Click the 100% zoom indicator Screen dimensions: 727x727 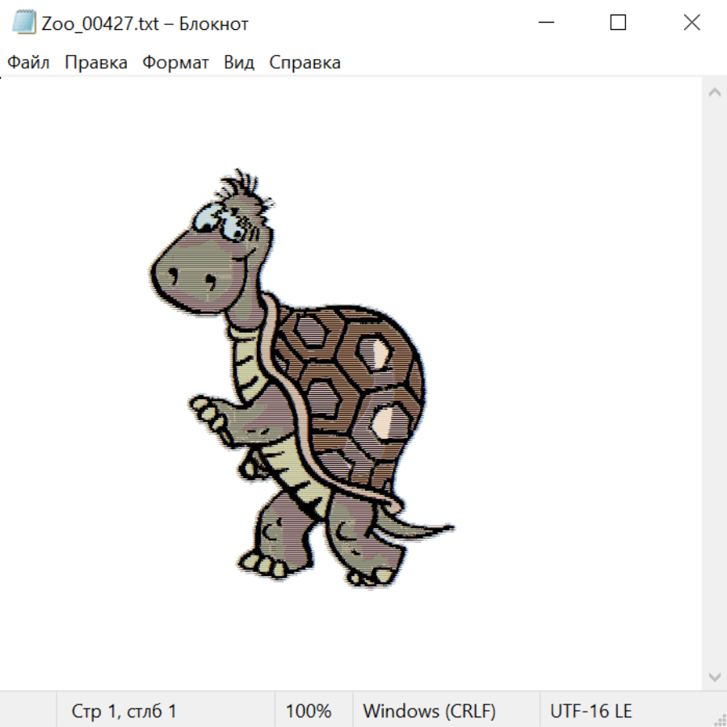click(309, 711)
